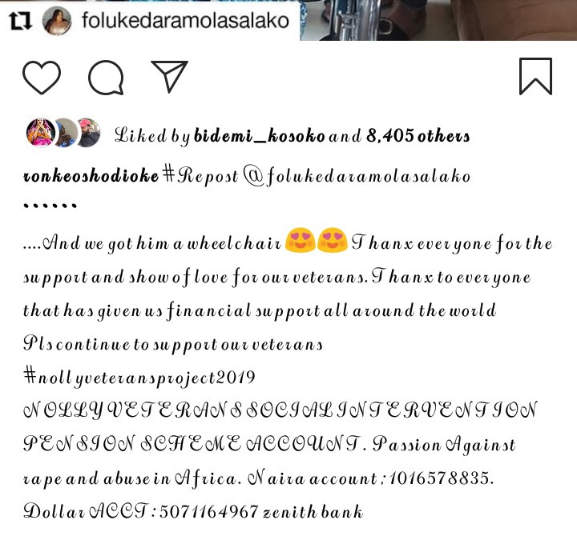Open the #Repost hashtag
The width and height of the screenshot is (577, 536).
pyautogui.click(x=200, y=176)
